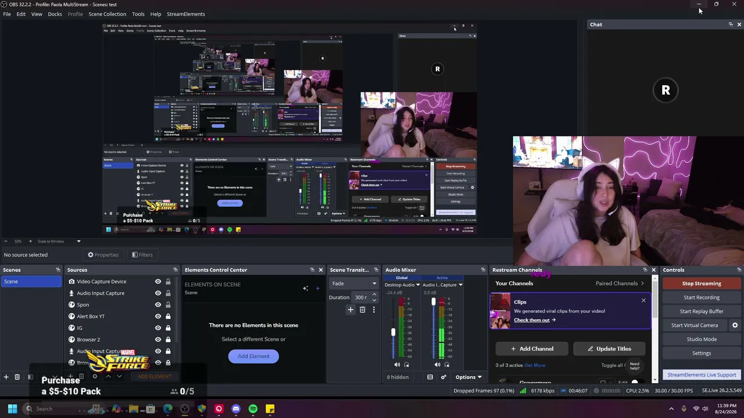Open advanced audio properties gear icon

tap(443, 377)
